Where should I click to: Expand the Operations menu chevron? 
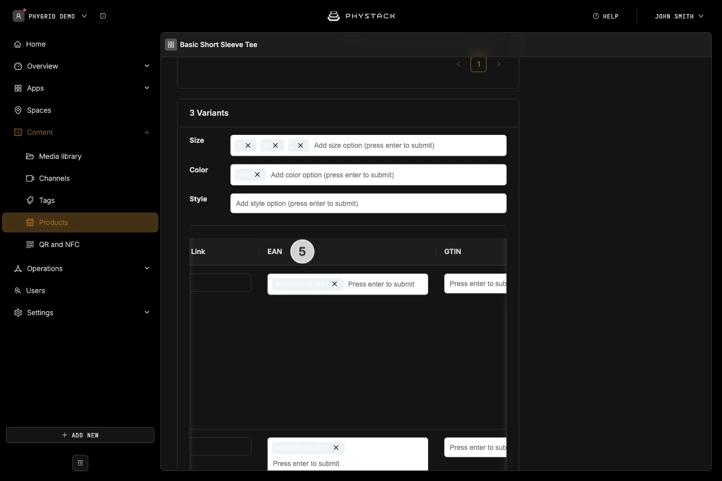(x=147, y=268)
